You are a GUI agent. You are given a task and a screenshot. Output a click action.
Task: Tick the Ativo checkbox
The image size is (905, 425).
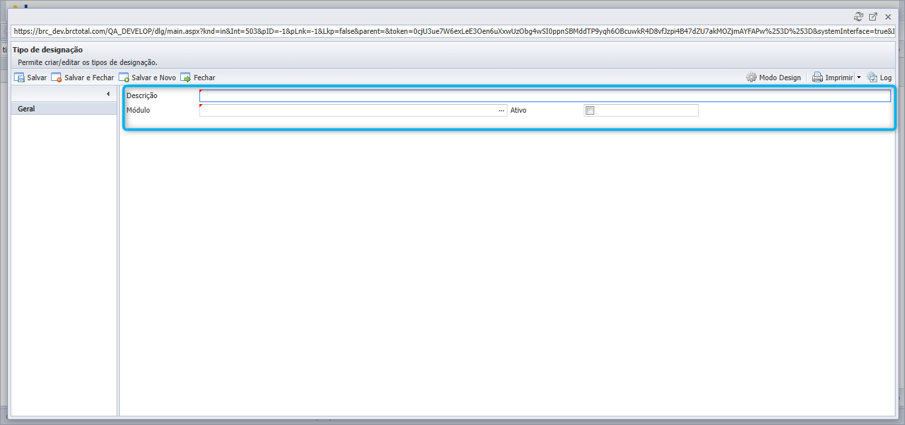tap(590, 111)
